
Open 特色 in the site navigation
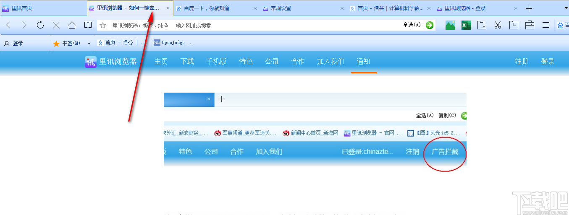coord(246,62)
